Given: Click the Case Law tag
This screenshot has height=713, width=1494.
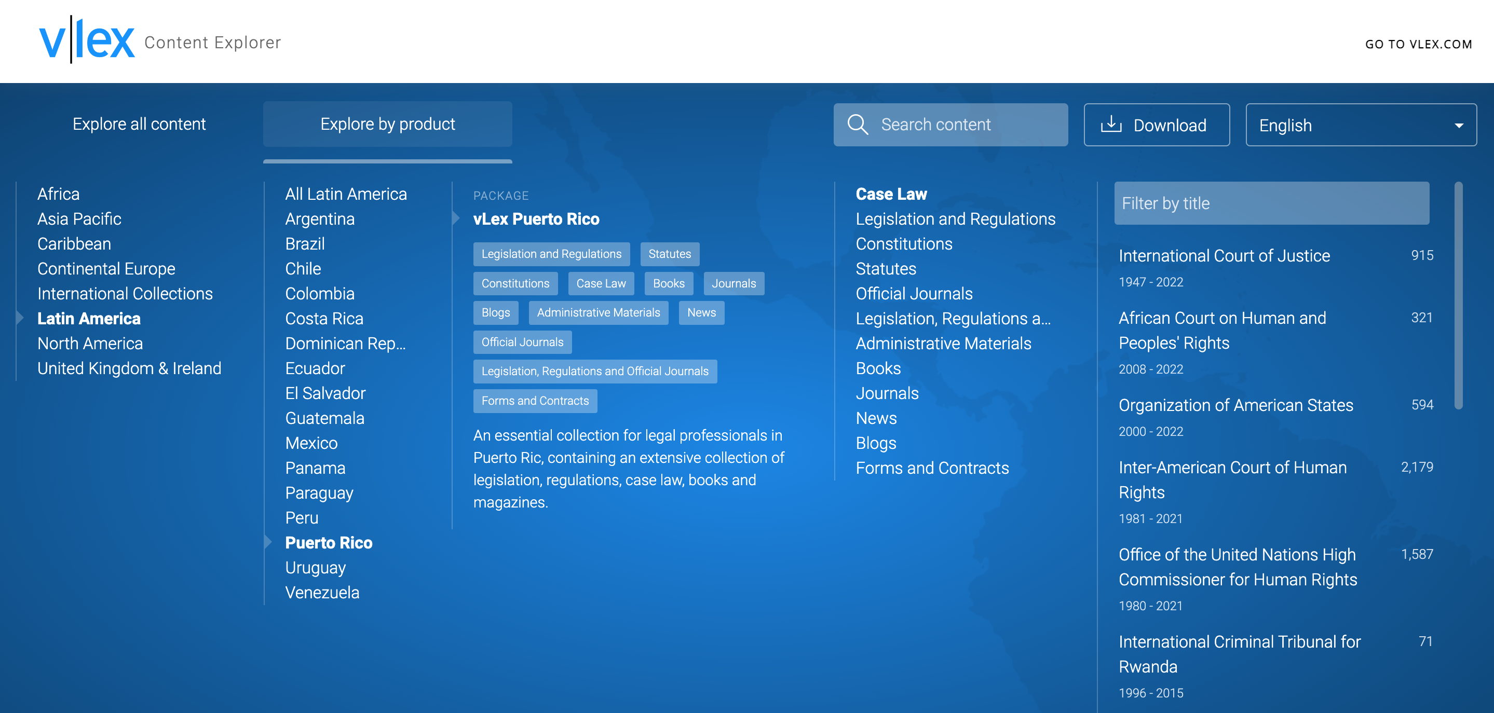Looking at the screenshot, I should tap(602, 283).
